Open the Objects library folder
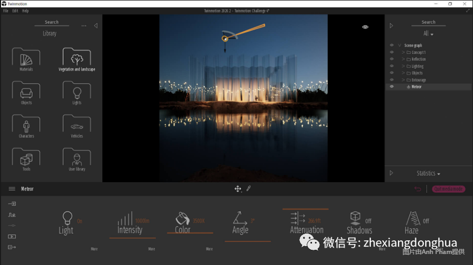The image size is (473, 265). (26, 93)
